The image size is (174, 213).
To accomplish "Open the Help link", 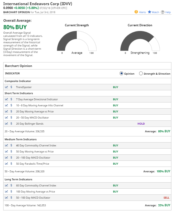I will [168, 12].
